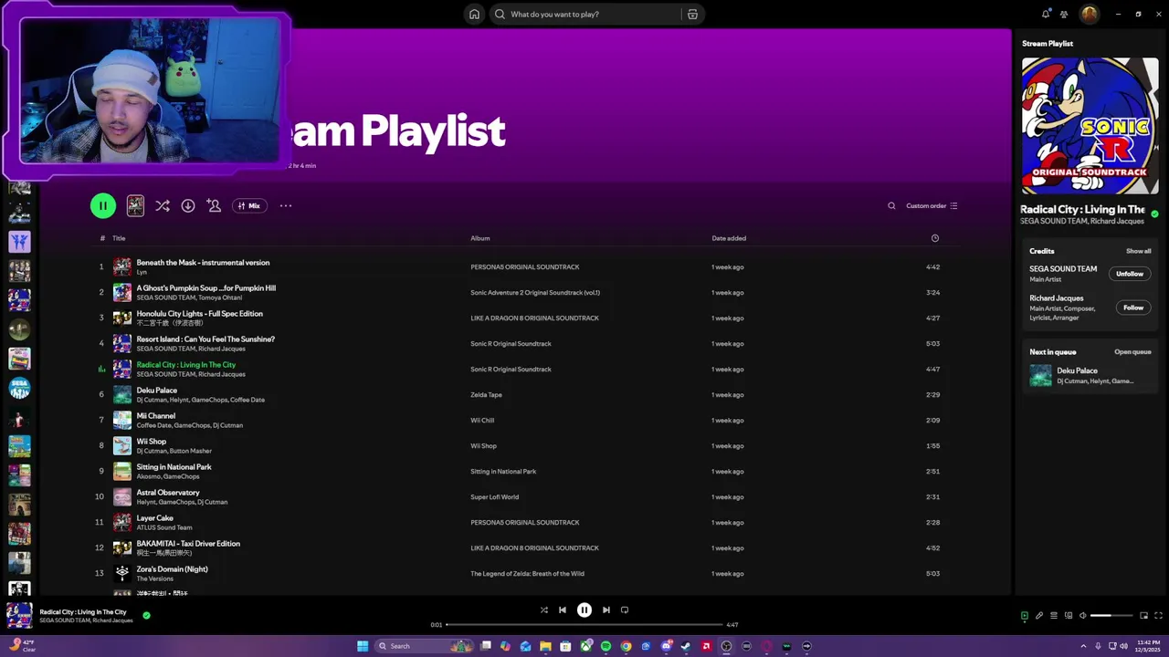Open the user profile avatar menu
This screenshot has width=1169, height=657.
1089,14
